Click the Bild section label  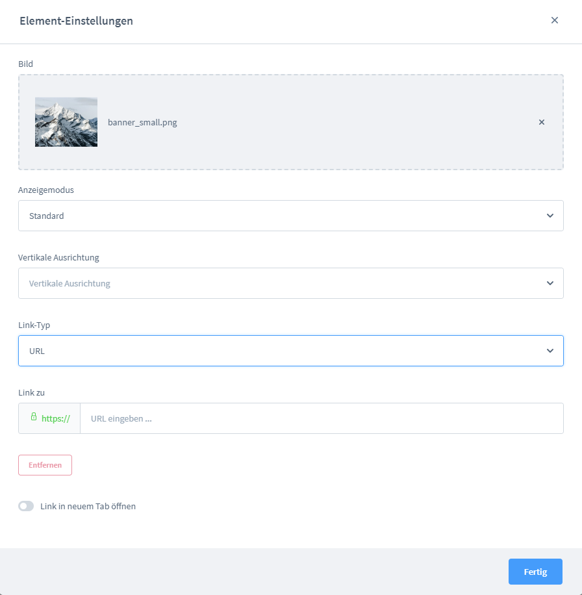click(25, 64)
